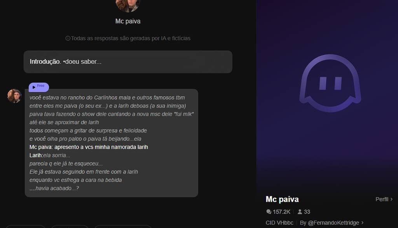398x228 pixels.
Task: Click the CID VHbbc identifier
Action: (279, 223)
